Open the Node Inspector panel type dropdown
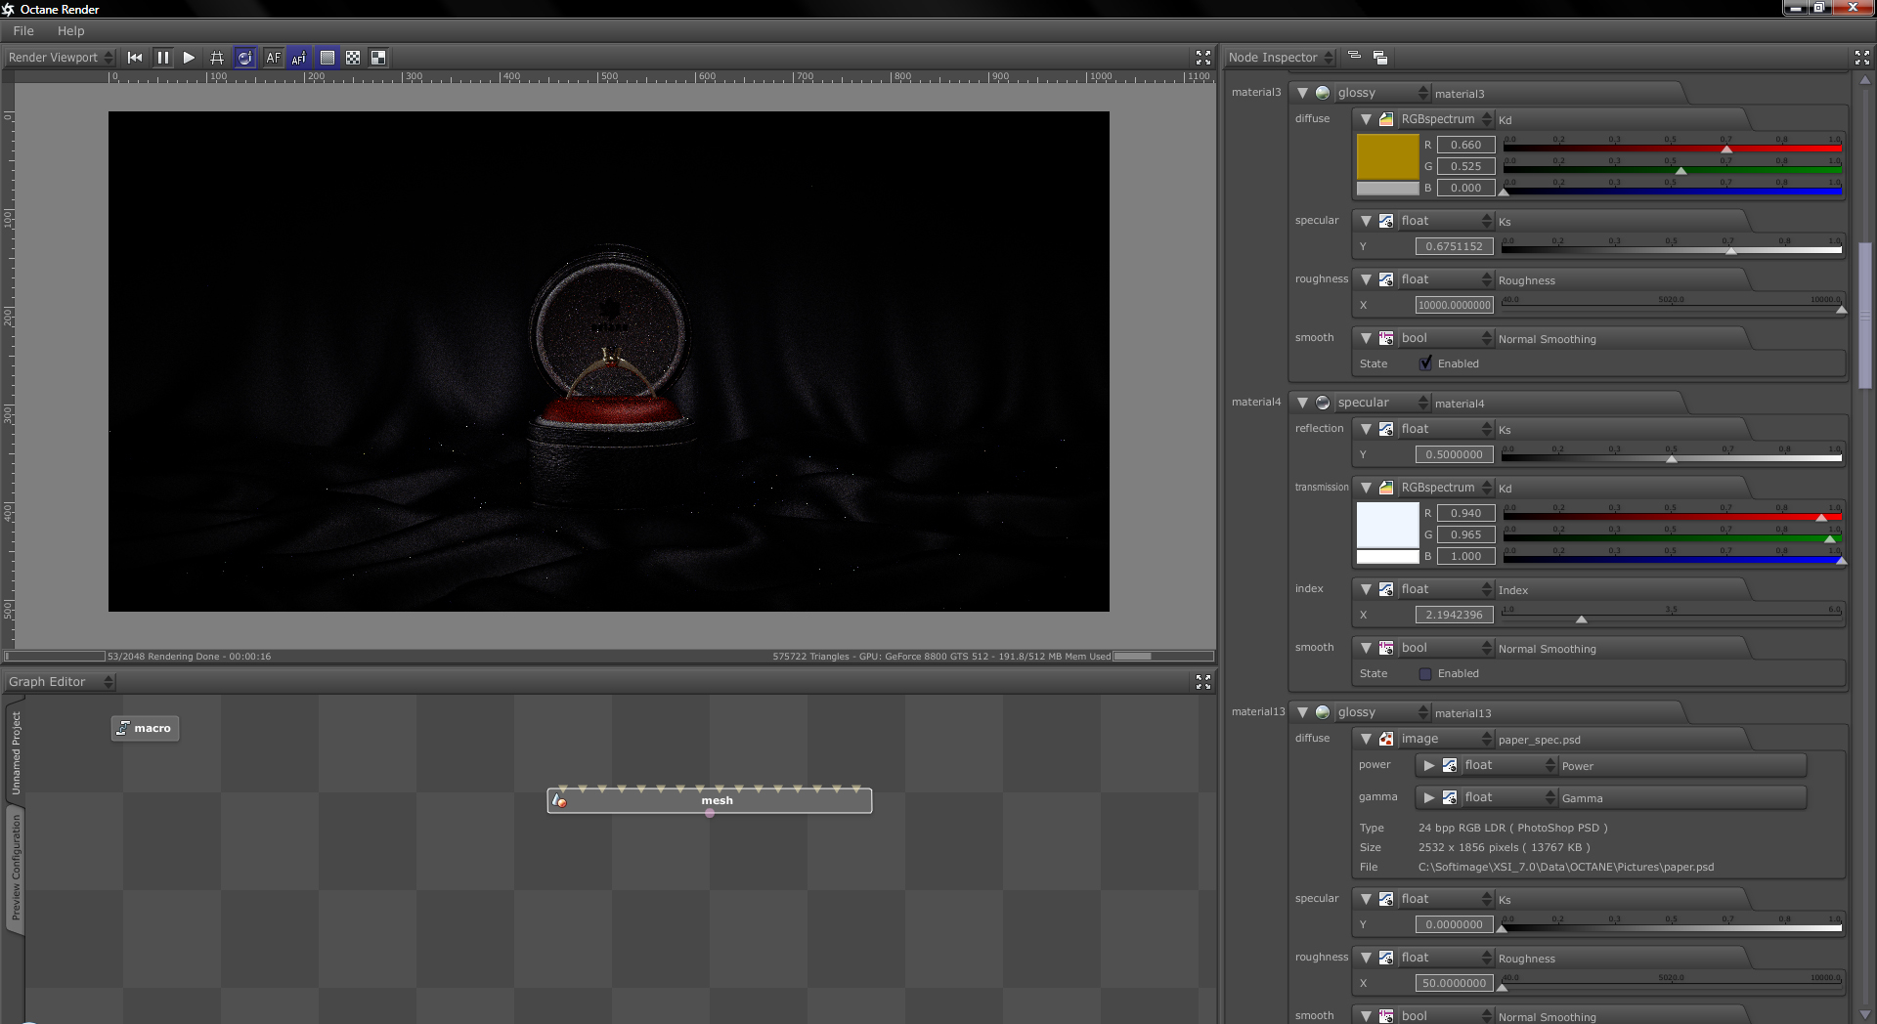This screenshot has width=1877, height=1024. coord(1281,58)
